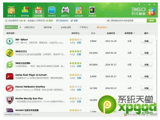Select McAfee Security Scan Plus name

29,99
